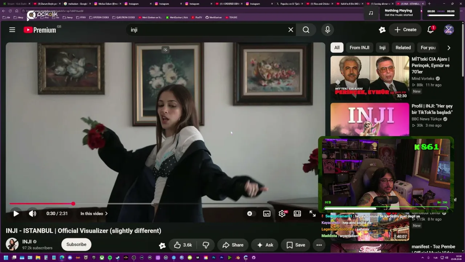Start voice search with the microphone
Image resolution: width=465 pixels, height=262 pixels.
[328, 30]
